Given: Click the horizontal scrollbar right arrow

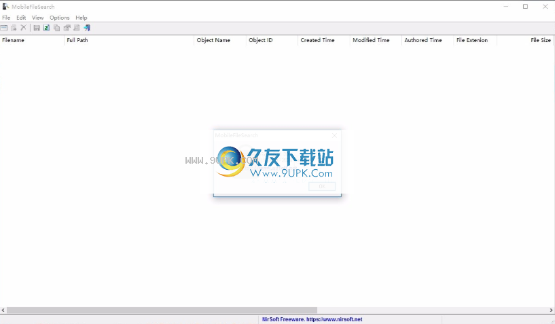Looking at the screenshot, I should 551,310.
